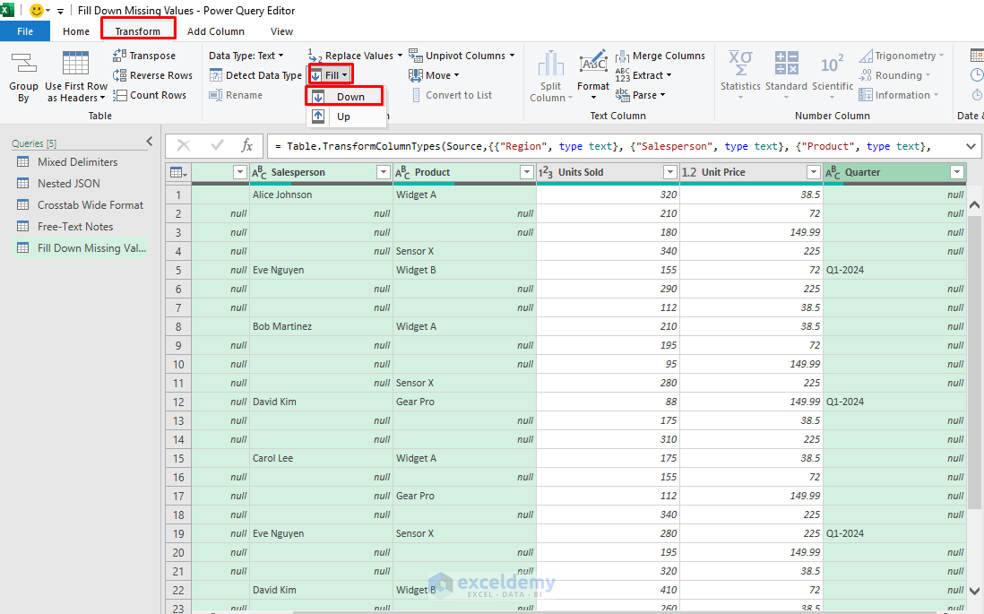Click the Alice Johnson cell

(x=322, y=195)
